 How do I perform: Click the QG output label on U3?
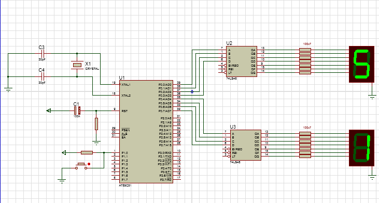[x=257, y=157]
